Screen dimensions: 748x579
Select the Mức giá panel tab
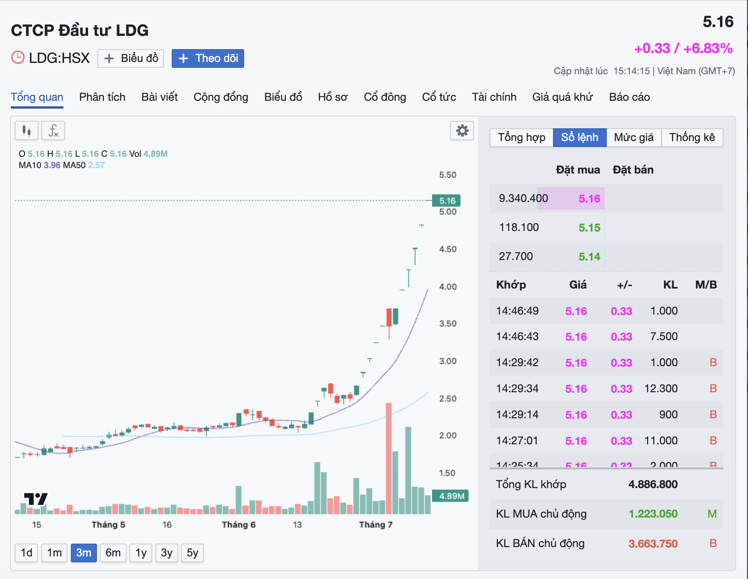[634, 137]
